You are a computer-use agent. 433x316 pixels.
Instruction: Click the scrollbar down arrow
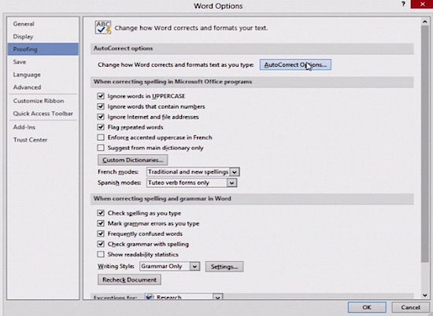[x=424, y=296]
